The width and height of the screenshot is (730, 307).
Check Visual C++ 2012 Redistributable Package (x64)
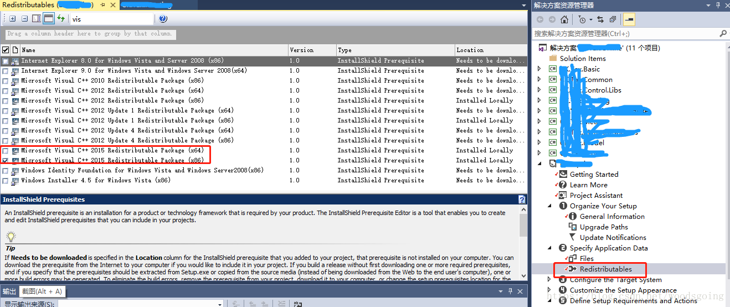click(x=6, y=91)
